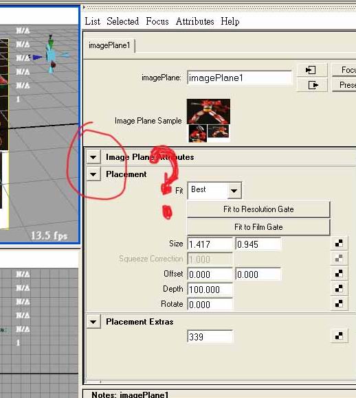Viewport: 356px width, 398px height.
Task: Click Fit to Film Gate button
Action: point(258,227)
